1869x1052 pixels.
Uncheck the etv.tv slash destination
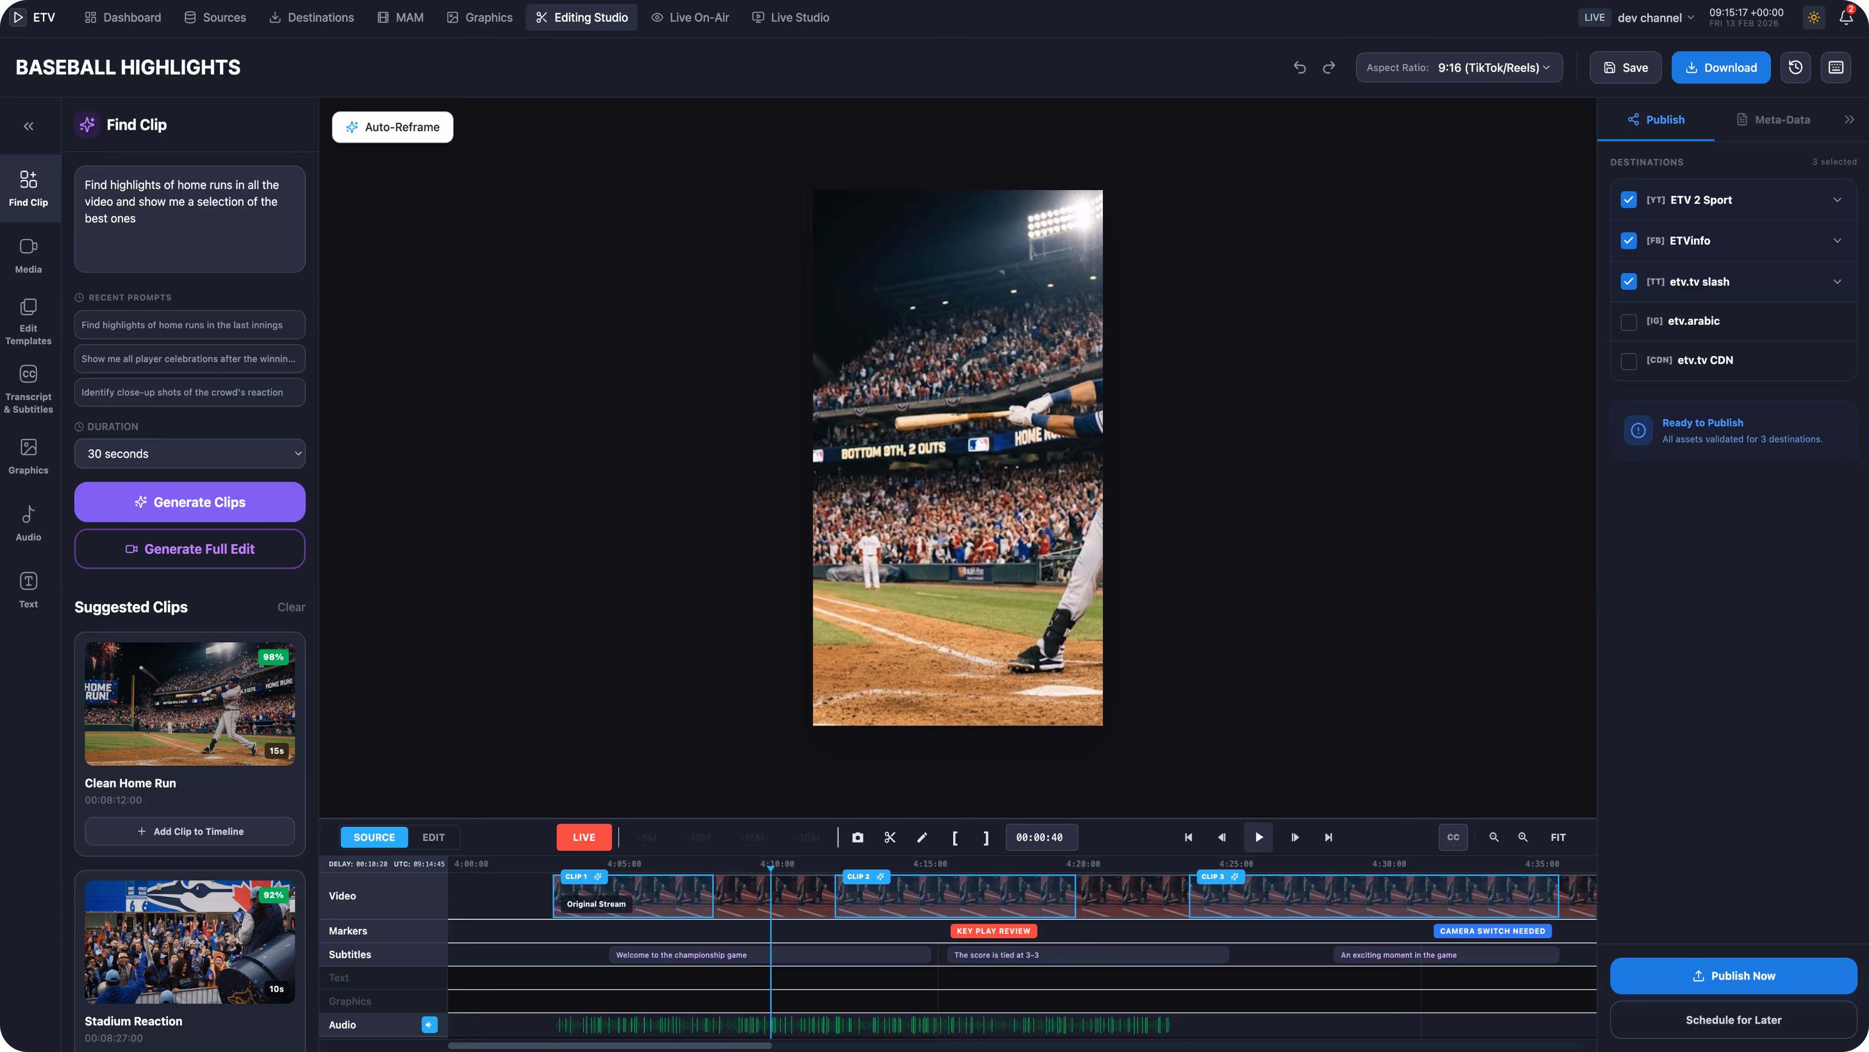tap(1629, 282)
